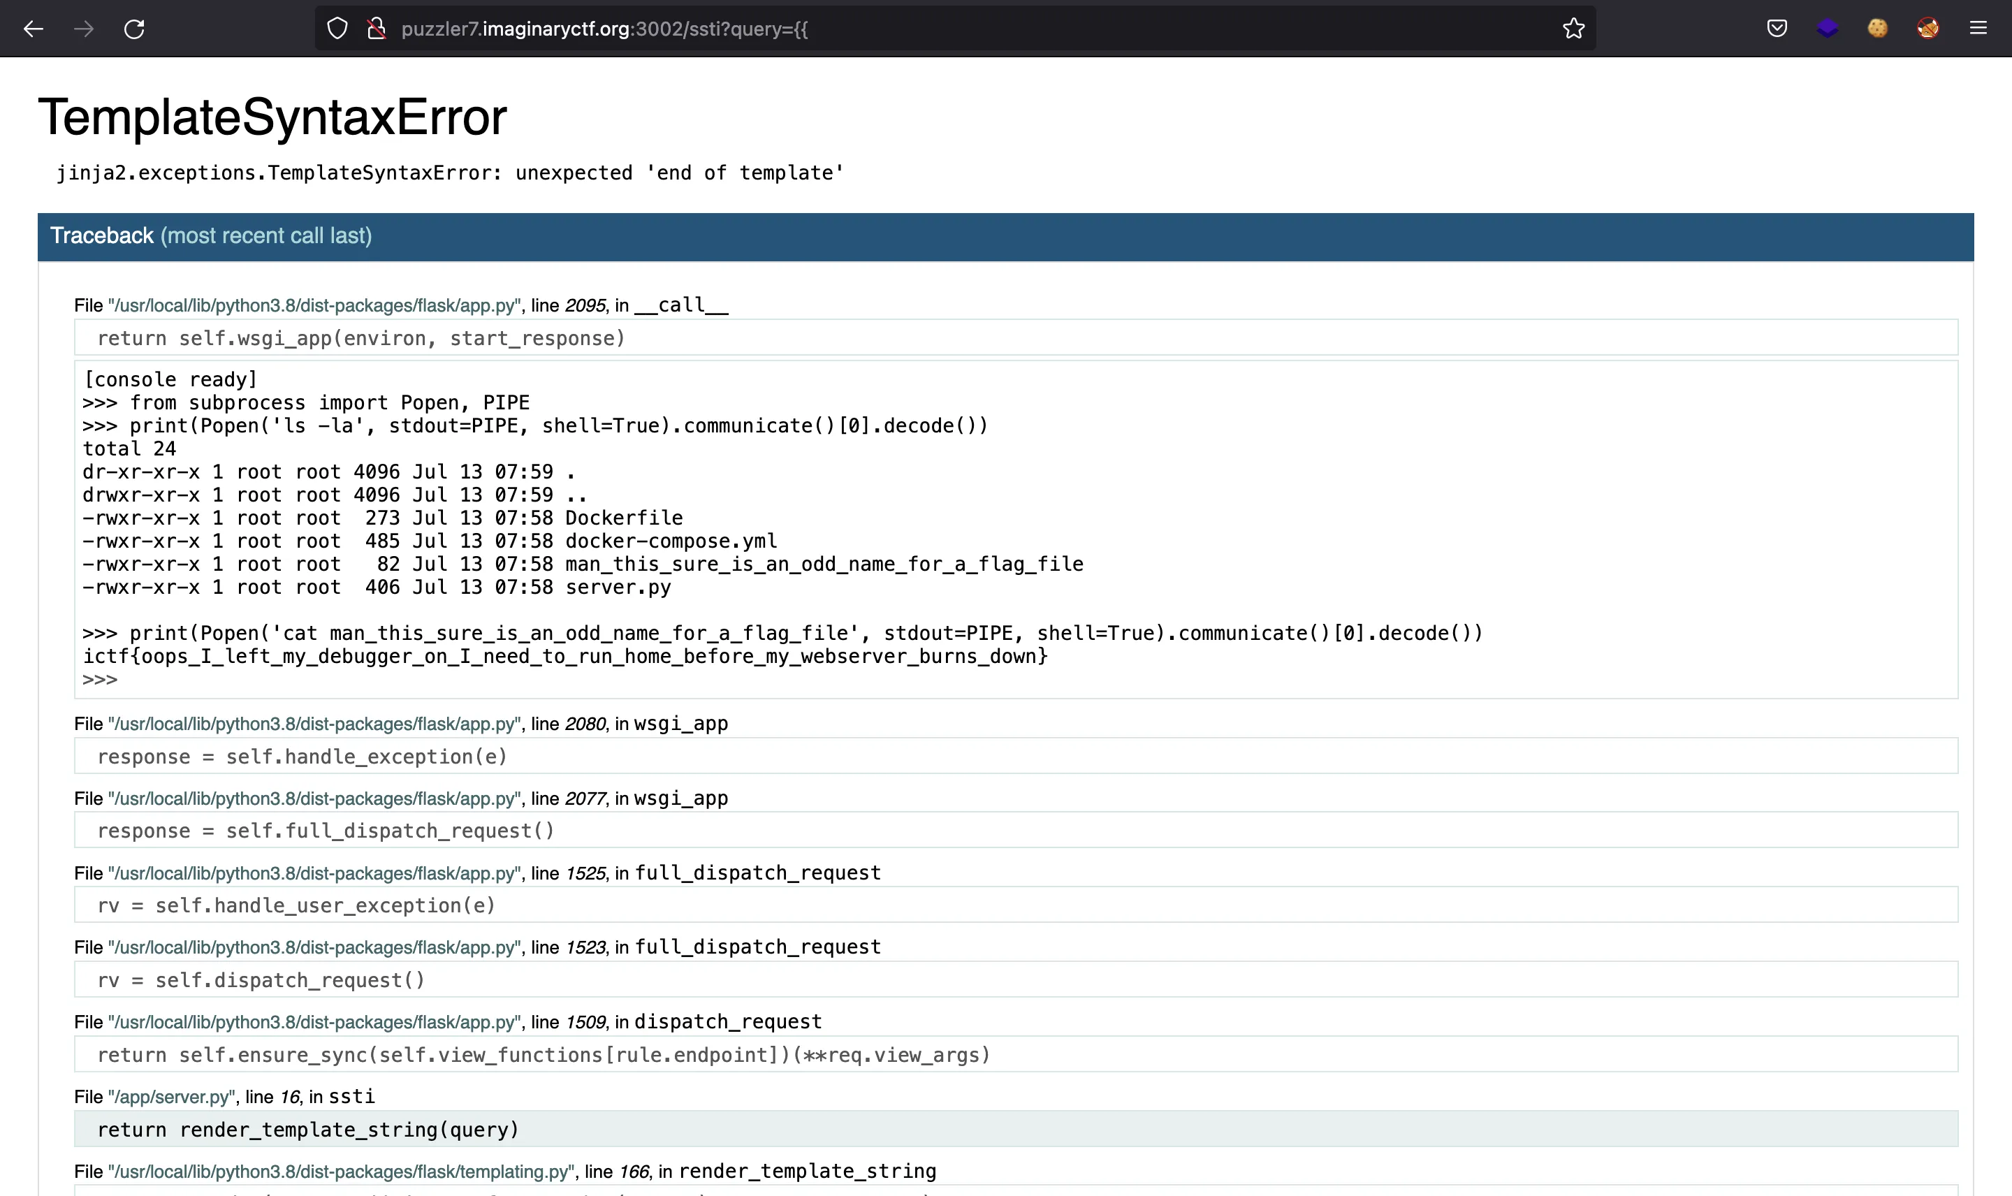Screen dimensions: 2012x1196
Task: Bookmark this page with the star
Action: 1573,29
